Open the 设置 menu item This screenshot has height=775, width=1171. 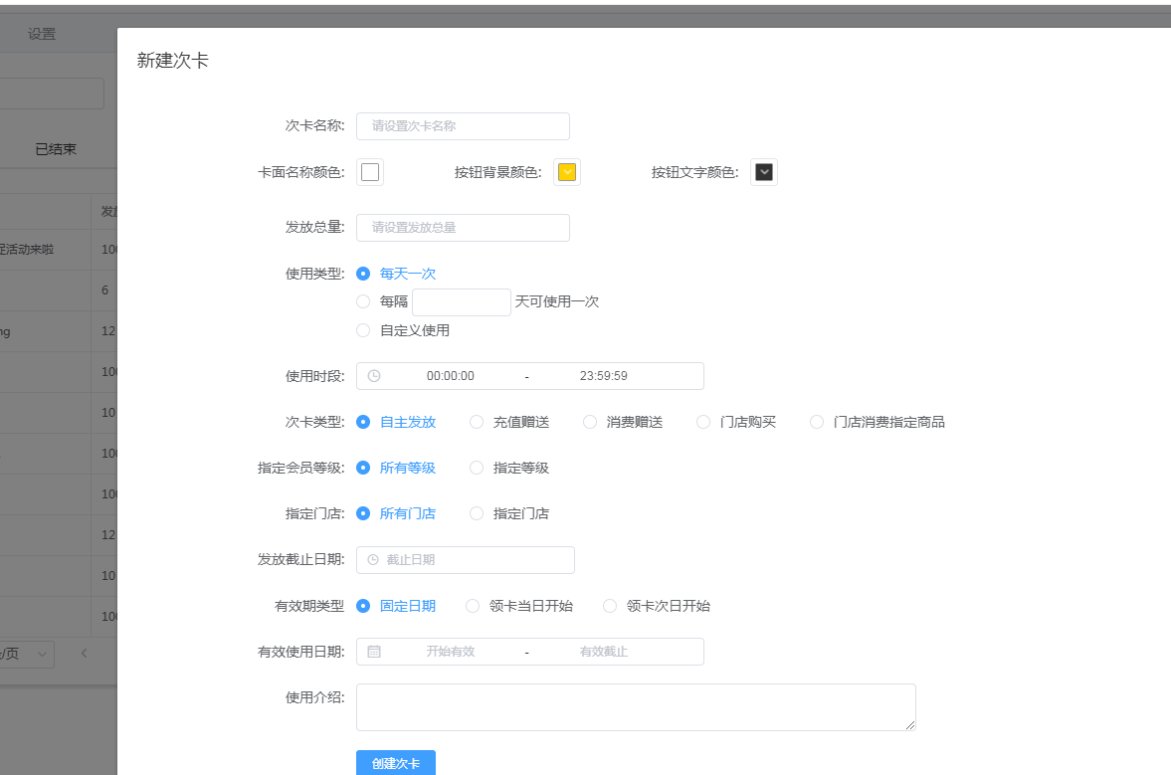click(x=42, y=34)
